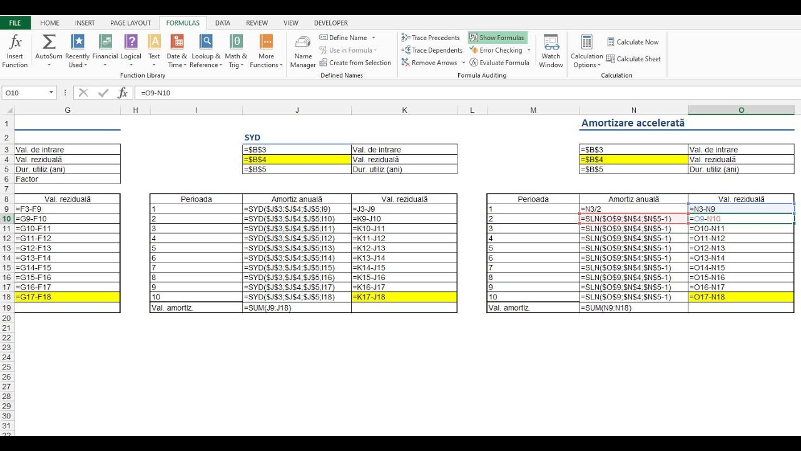Switch to the REVIEW tab
Viewport: 801px width, 451px height.
coord(257,23)
